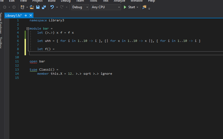Click the 'ignore' word on line 14
Viewport: 223px width, 139px height.
click(106, 74)
